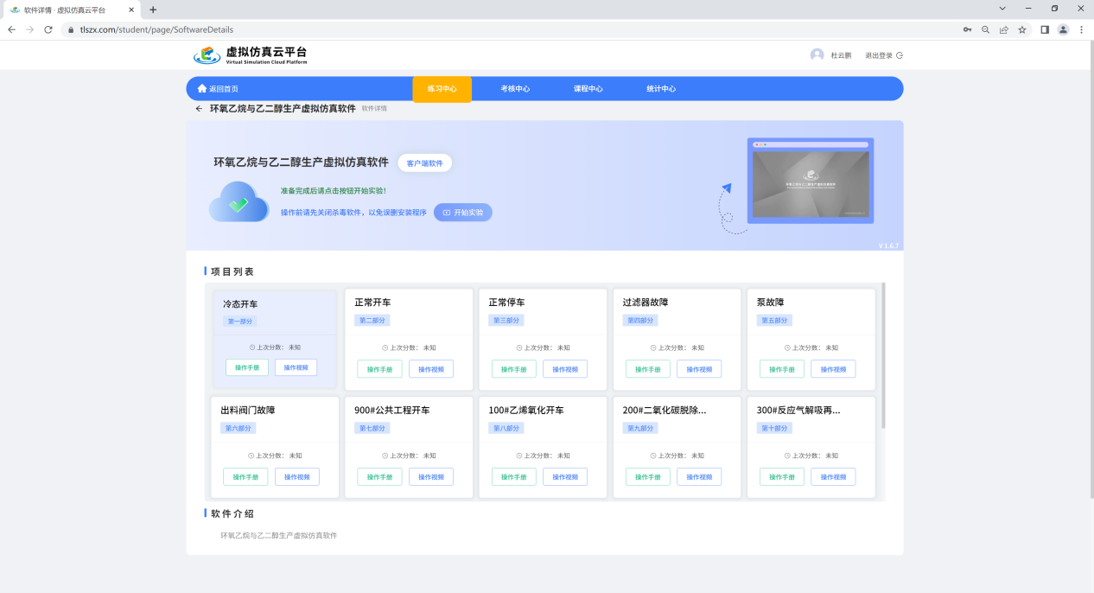The image size is (1094, 593).
Task: Click the 客户端软件 button
Action: pos(424,163)
